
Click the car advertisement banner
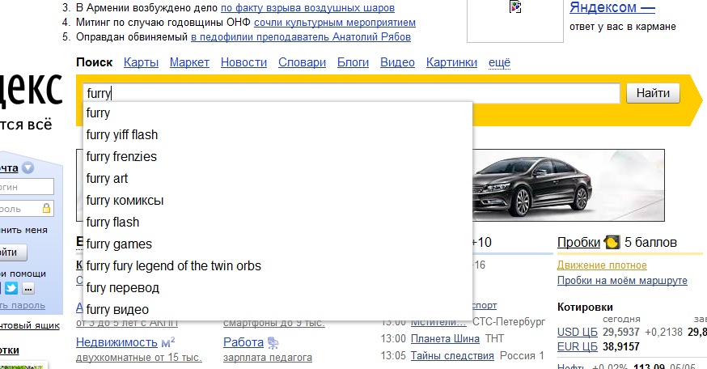[x=568, y=185]
